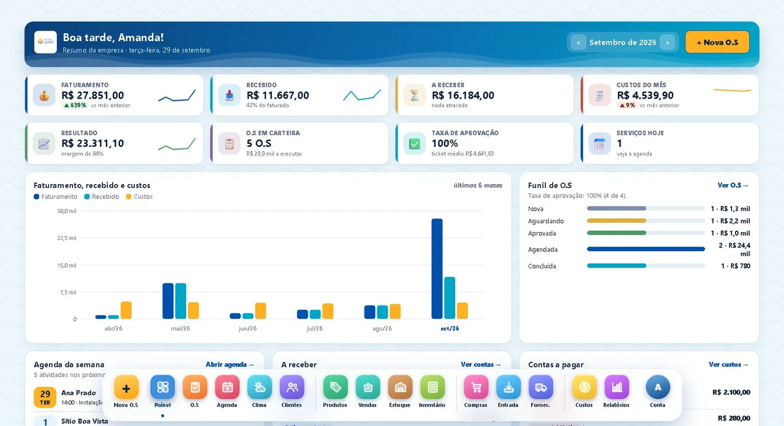Image resolution: width=784 pixels, height=426 pixels.
Task: Open the Abrir agenda link
Action: (x=230, y=365)
